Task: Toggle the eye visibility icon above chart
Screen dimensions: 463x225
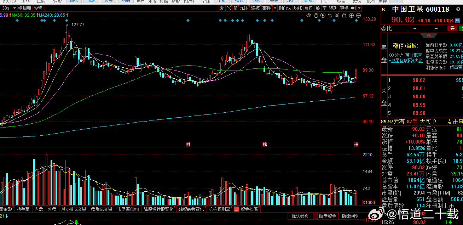Action: (x=309, y=15)
